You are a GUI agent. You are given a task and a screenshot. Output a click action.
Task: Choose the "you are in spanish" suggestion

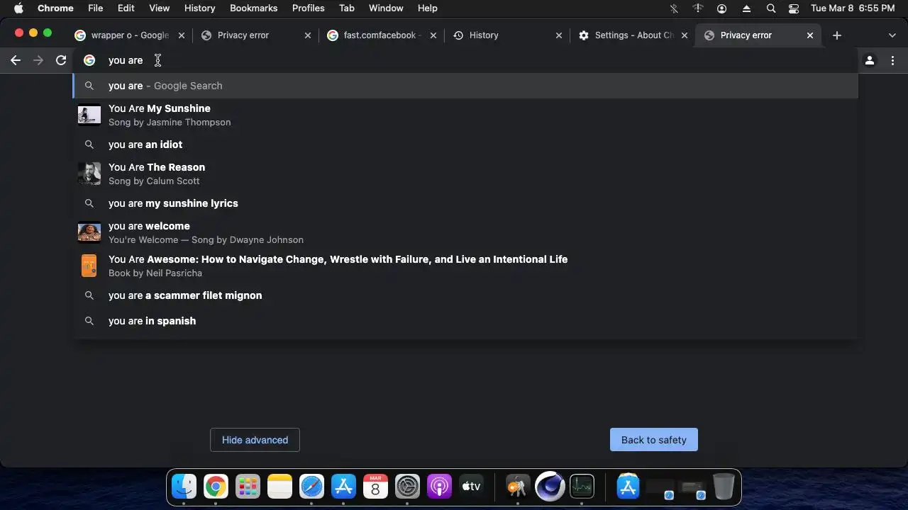465,321
